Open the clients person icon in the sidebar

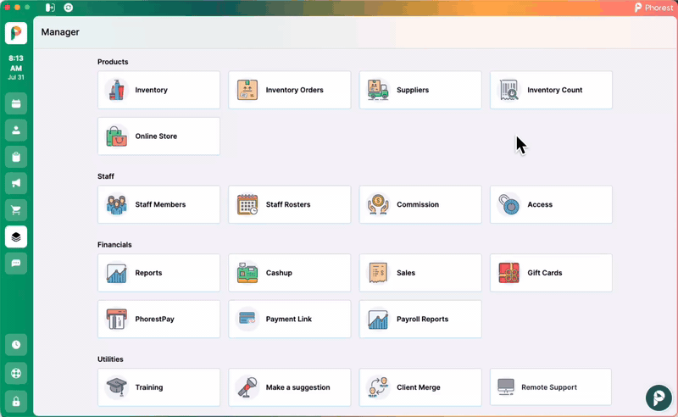pos(16,131)
